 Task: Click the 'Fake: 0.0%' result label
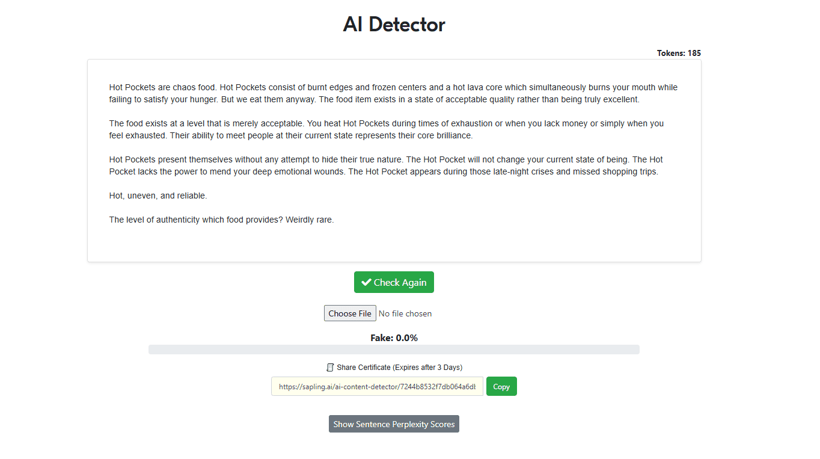point(394,338)
